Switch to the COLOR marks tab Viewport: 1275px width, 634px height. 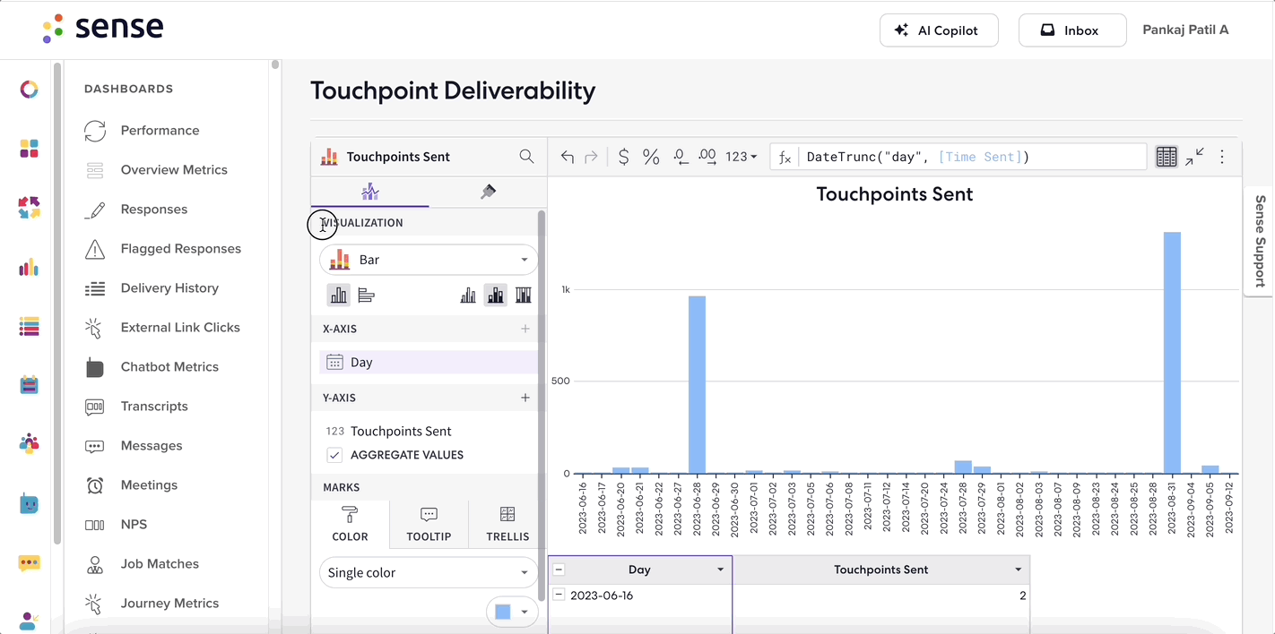coord(350,524)
